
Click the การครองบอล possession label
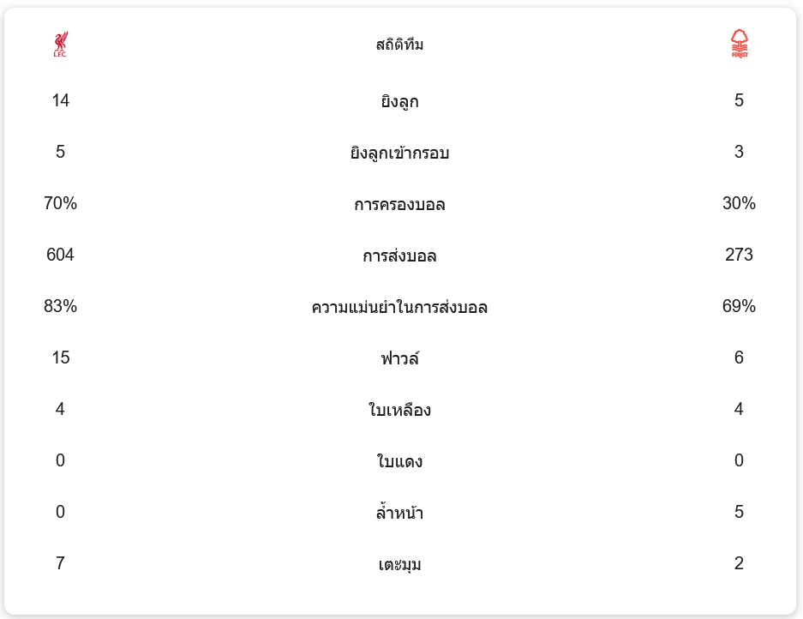click(399, 205)
